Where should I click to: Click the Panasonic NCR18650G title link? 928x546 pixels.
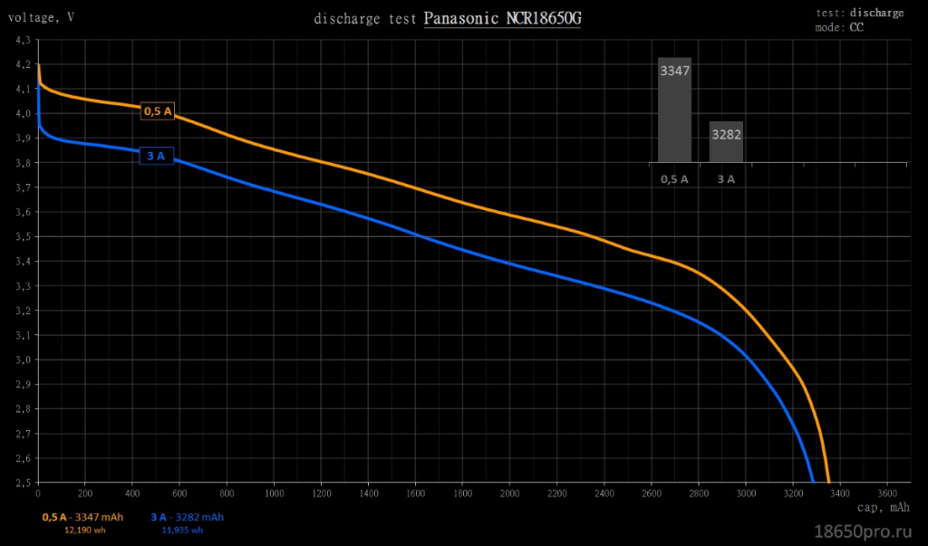pyautogui.click(x=501, y=19)
